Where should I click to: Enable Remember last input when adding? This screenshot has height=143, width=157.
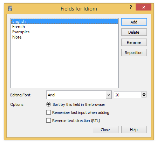pos(48,113)
